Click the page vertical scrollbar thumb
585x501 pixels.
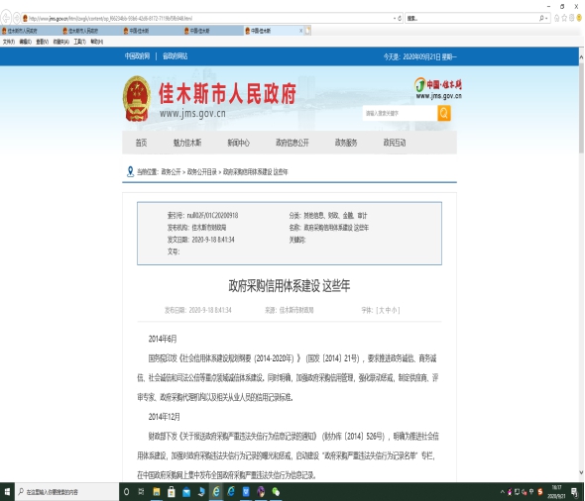click(x=581, y=108)
